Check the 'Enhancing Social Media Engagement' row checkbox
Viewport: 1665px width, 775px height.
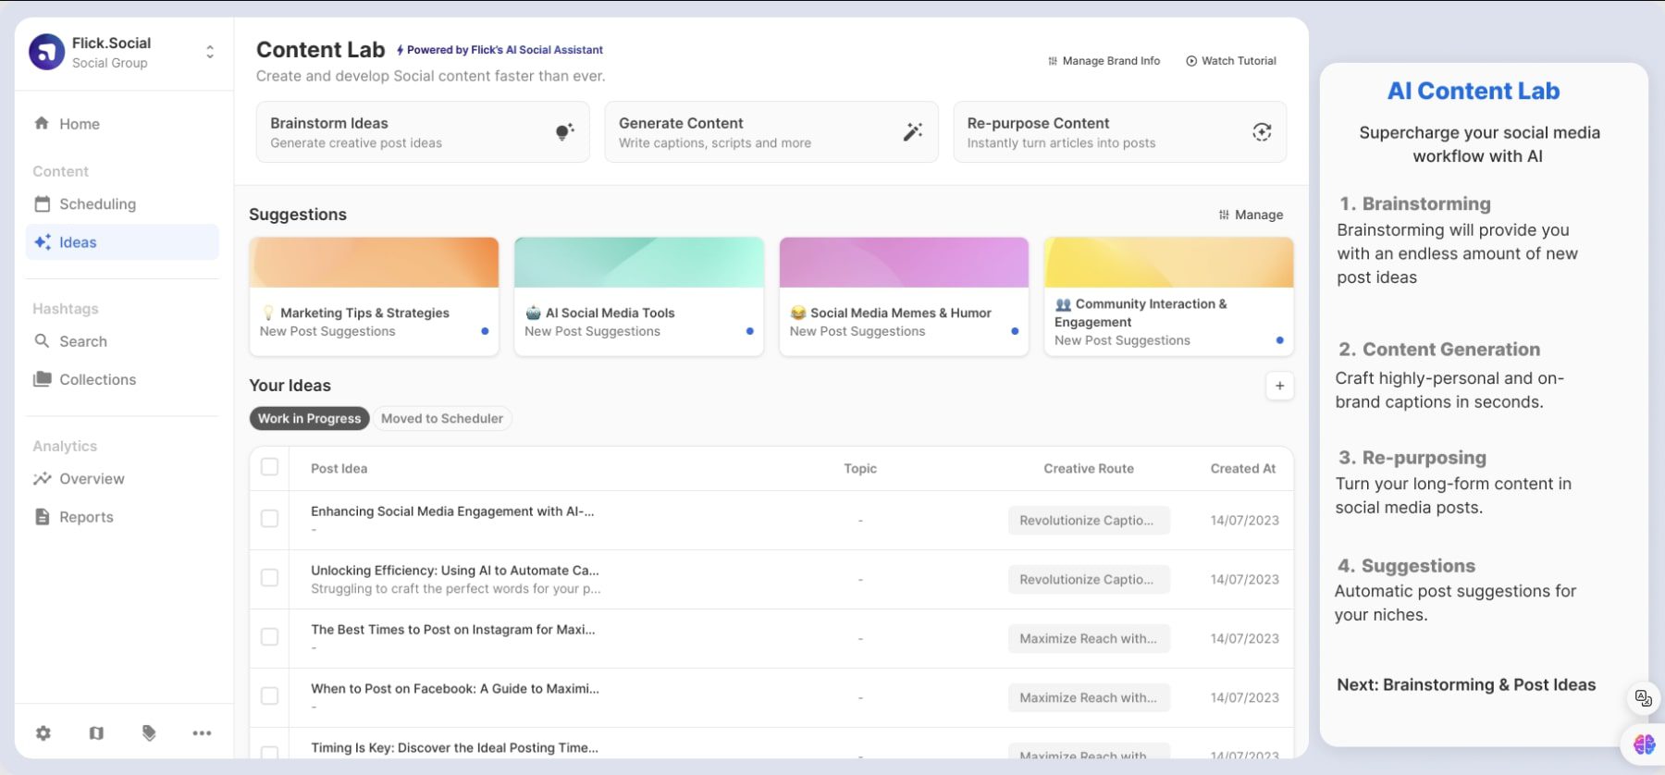[269, 519]
